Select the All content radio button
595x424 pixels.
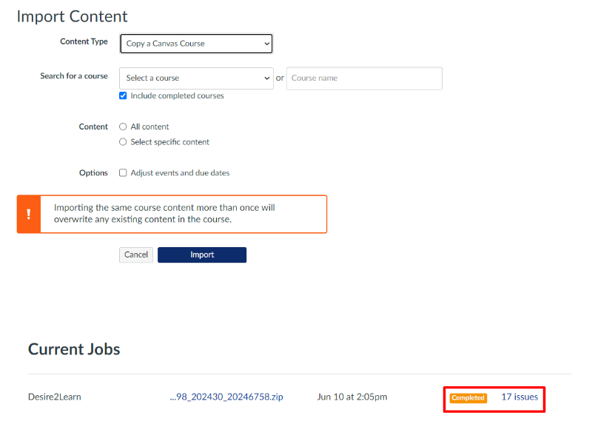pos(123,127)
